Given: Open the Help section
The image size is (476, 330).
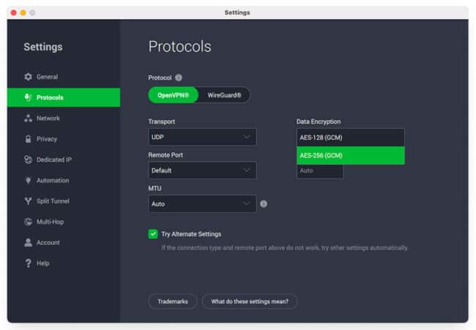Looking at the screenshot, I should (x=64, y=263).
